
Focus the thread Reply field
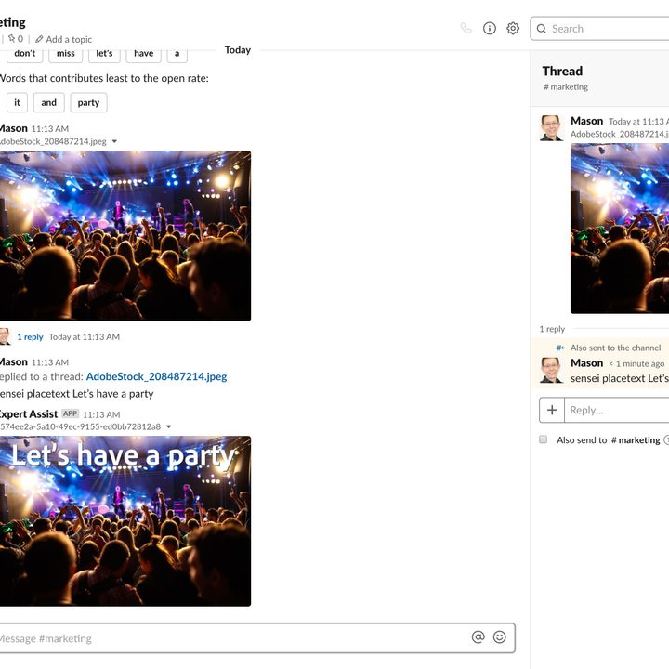(x=617, y=410)
